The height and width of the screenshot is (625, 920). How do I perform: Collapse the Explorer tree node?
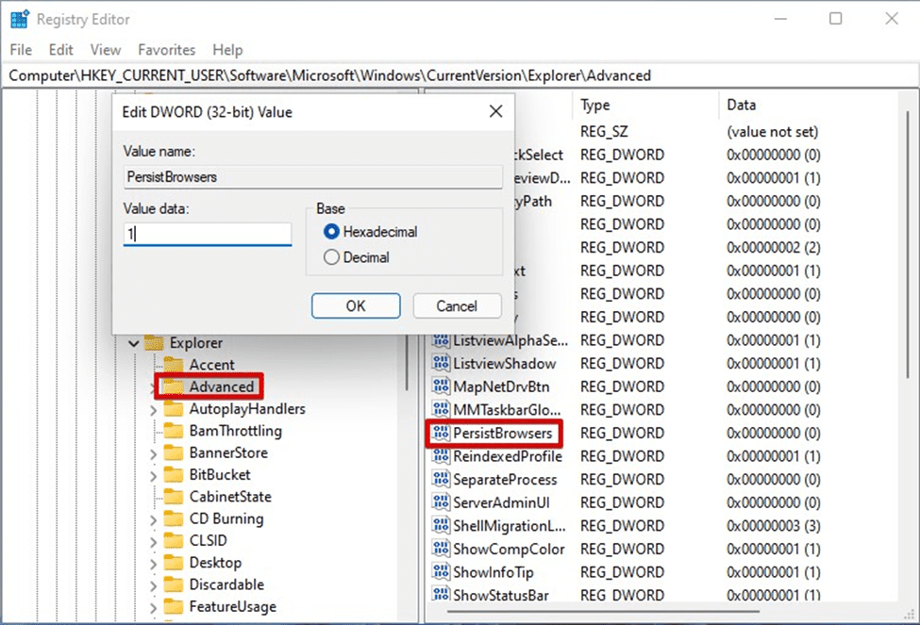pos(133,343)
